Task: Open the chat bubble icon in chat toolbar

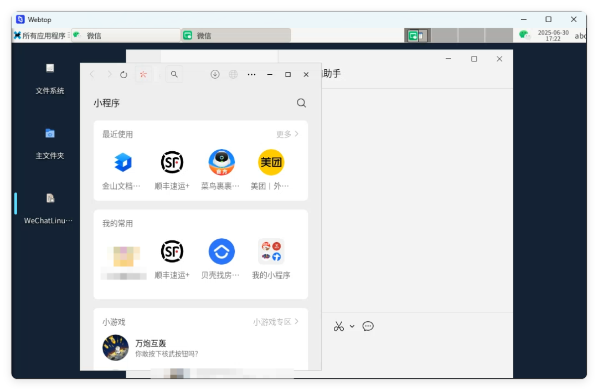Action: coord(368,326)
